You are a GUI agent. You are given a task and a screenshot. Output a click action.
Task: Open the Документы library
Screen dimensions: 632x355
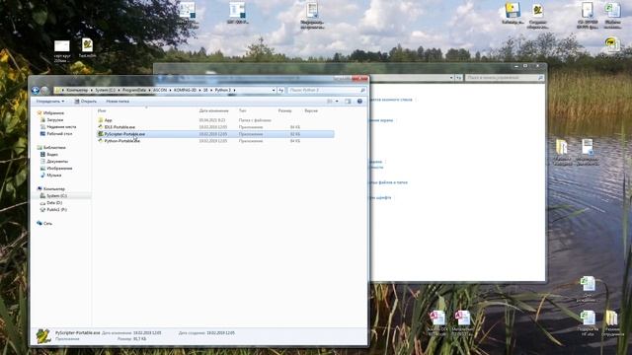[x=57, y=162]
